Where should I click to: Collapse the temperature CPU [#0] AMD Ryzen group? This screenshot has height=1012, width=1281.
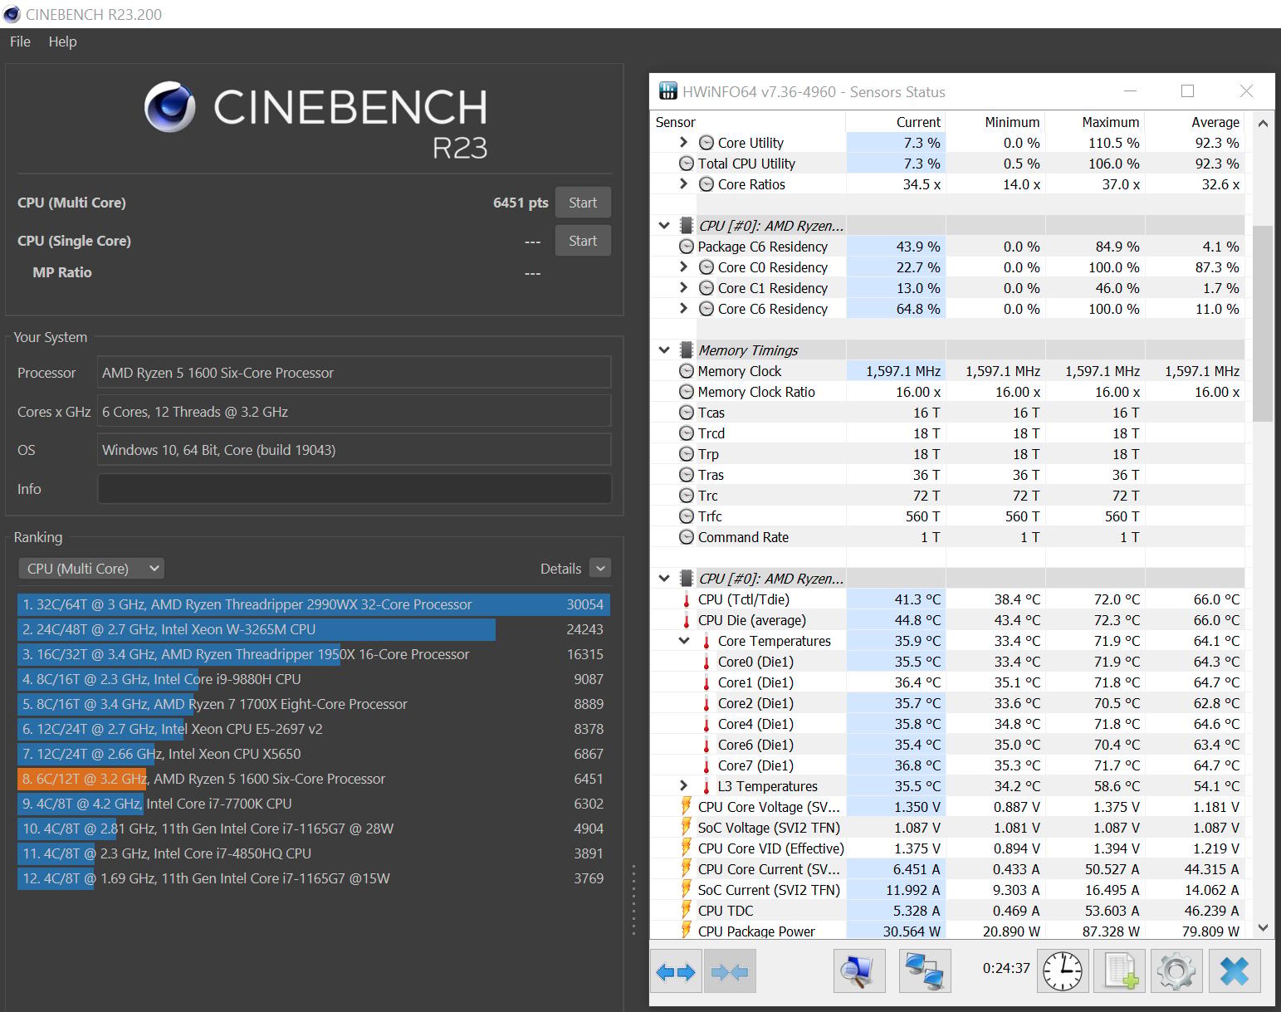[x=664, y=578]
